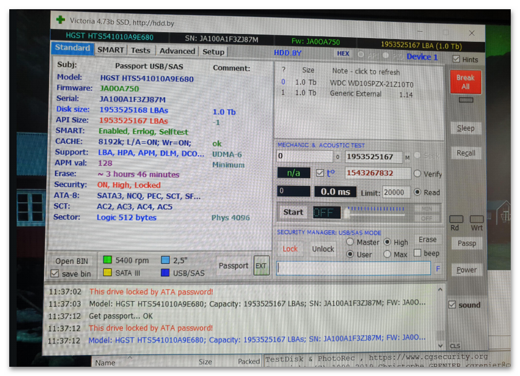520x376 pixels.
Task: Click the Erase security button
Action: point(428,239)
